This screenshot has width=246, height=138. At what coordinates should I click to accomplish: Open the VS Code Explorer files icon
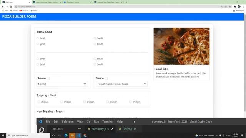tap(42, 130)
